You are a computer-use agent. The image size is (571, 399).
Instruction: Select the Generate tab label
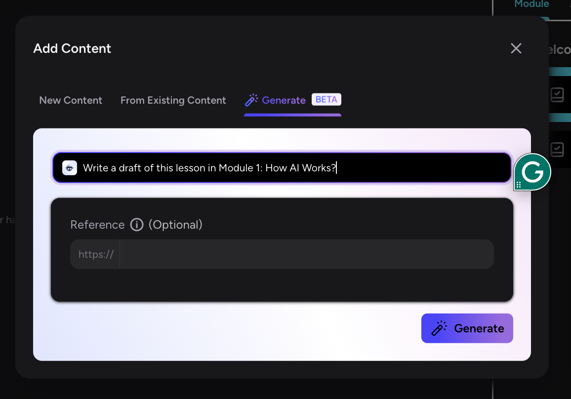tap(284, 100)
